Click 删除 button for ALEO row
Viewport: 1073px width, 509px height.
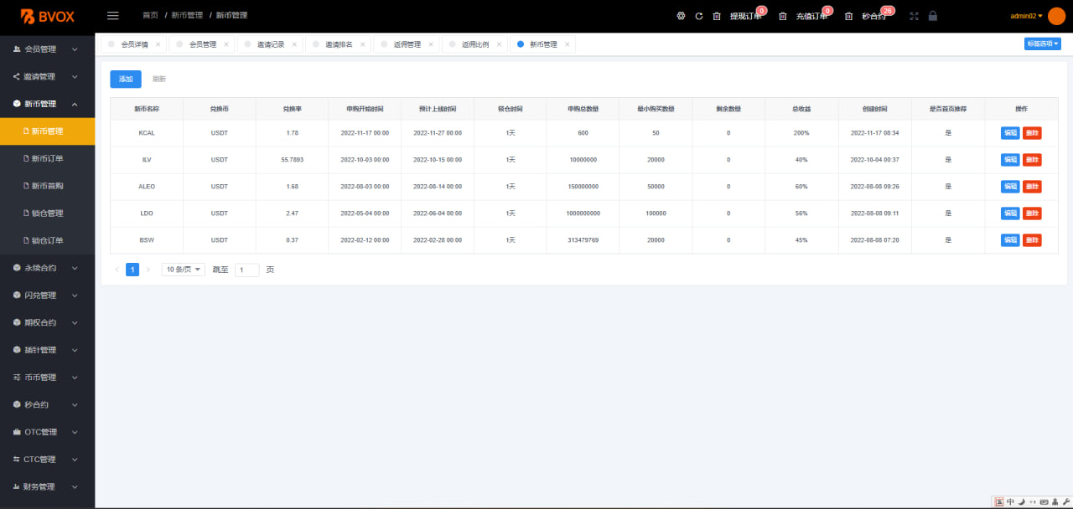[x=1032, y=186]
